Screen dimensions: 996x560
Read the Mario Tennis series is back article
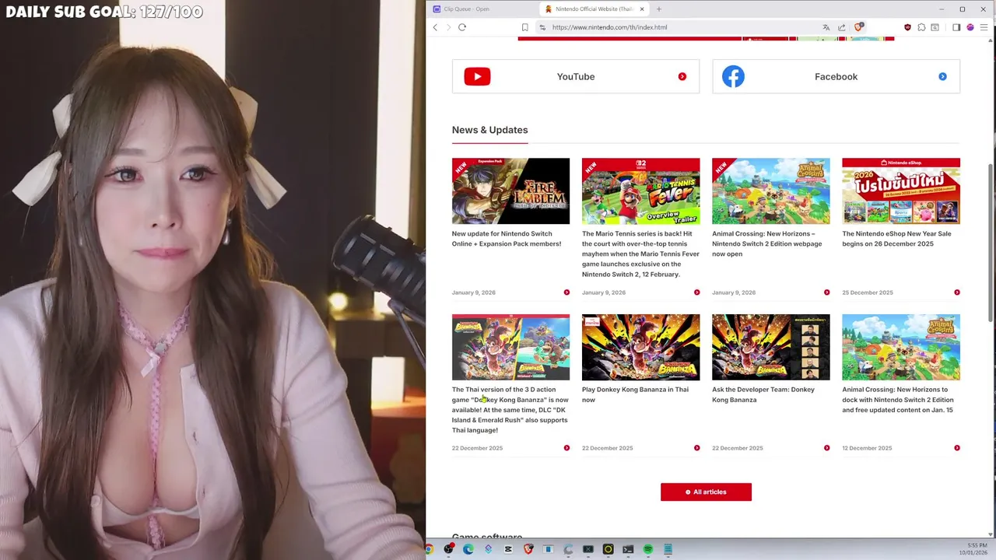tap(640, 254)
